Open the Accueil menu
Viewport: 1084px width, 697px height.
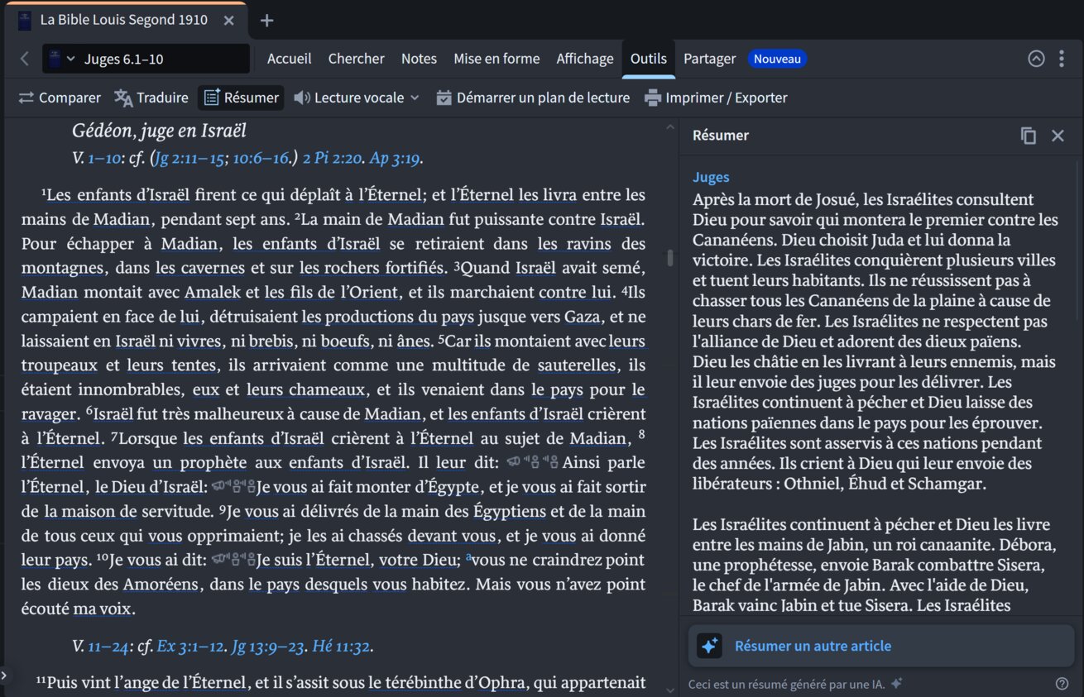(x=289, y=59)
